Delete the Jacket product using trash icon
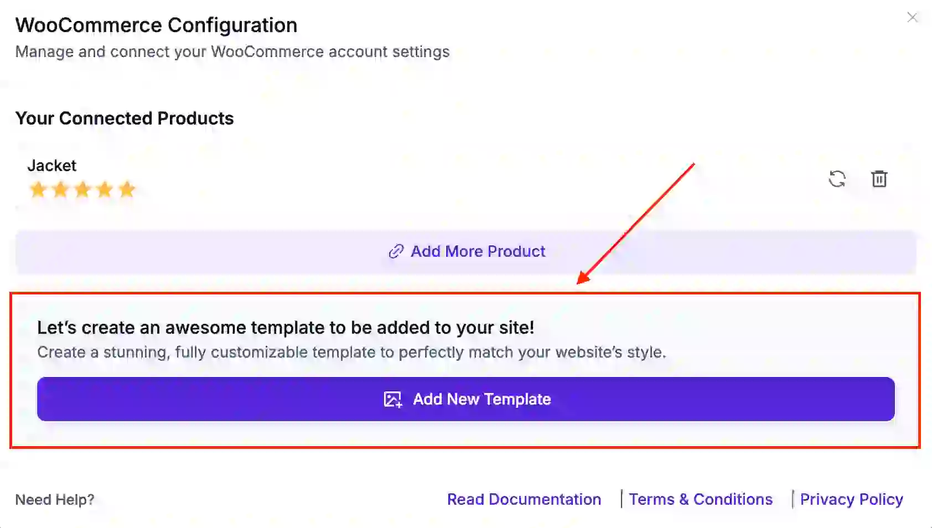This screenshot has height=528, width=932. point(880,179)
